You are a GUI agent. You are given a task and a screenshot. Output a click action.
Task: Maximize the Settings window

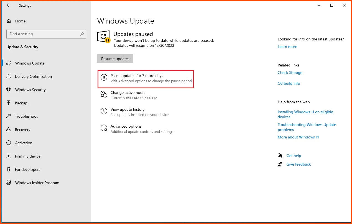point(332,5)
